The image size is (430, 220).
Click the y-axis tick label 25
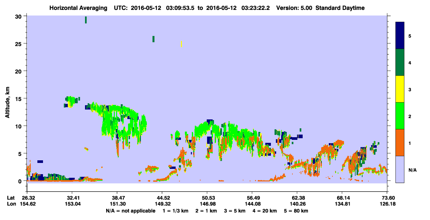click(19, 44)
